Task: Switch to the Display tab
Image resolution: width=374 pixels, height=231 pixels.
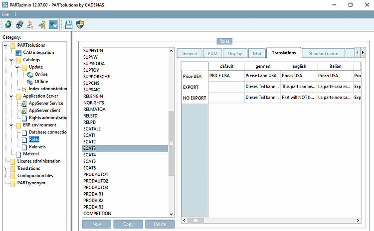Action: (x=235, y=53)
